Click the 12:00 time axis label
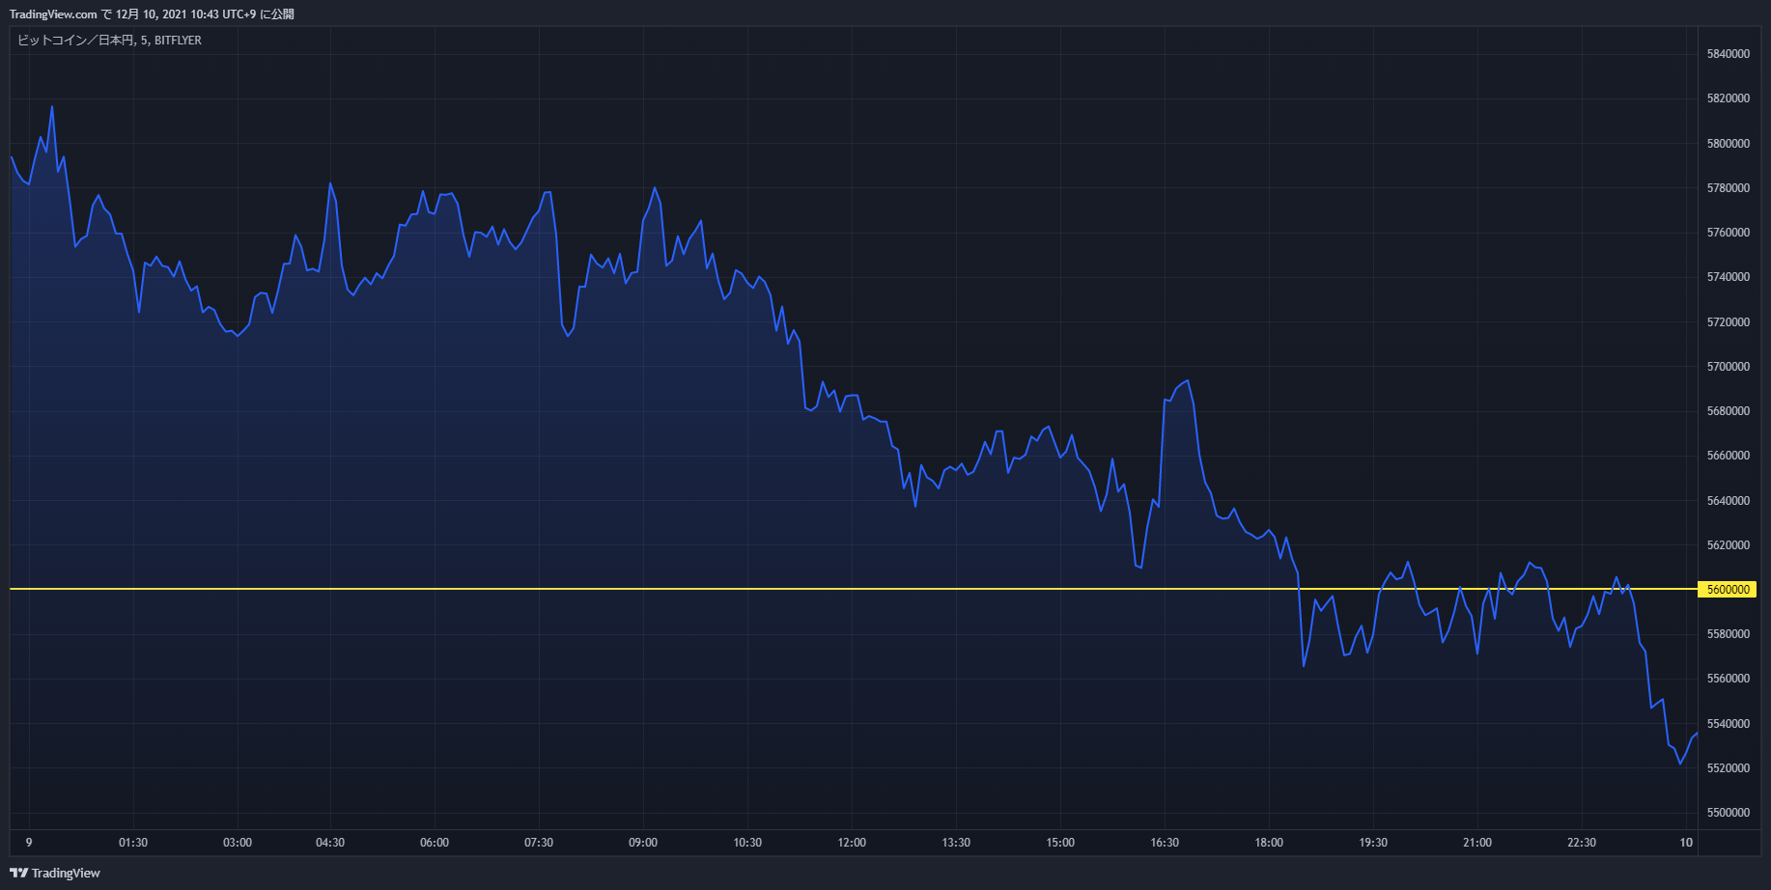 coord(852,843)
